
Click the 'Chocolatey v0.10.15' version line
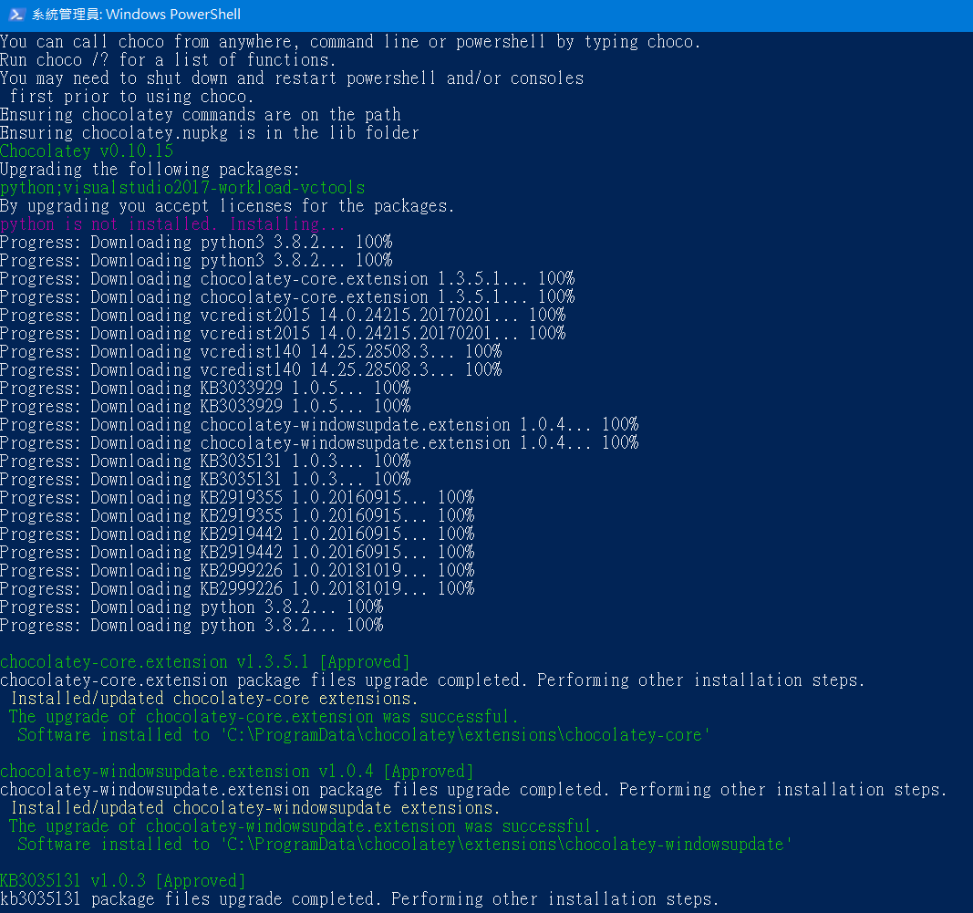tap(87, 150)
